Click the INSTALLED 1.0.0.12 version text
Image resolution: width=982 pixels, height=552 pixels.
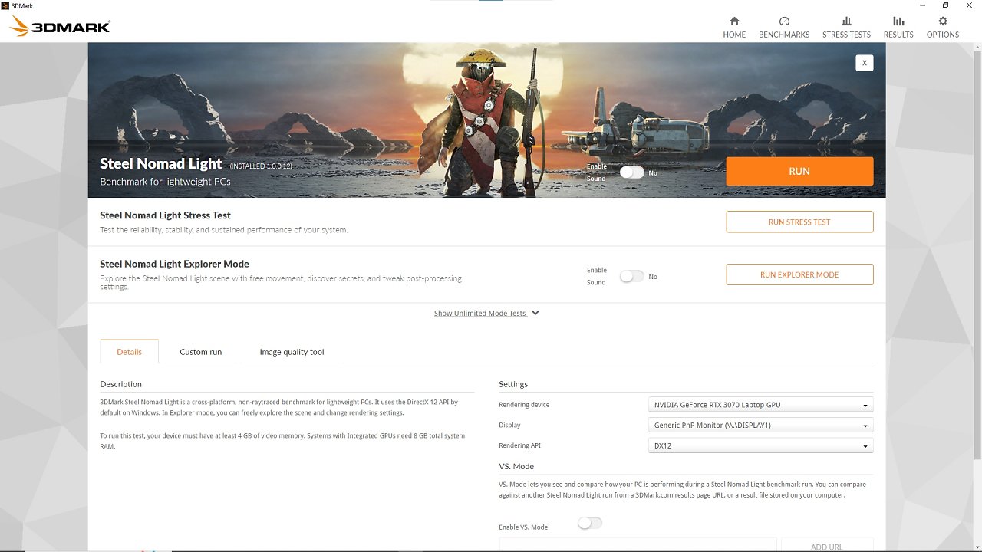(261, 166)
